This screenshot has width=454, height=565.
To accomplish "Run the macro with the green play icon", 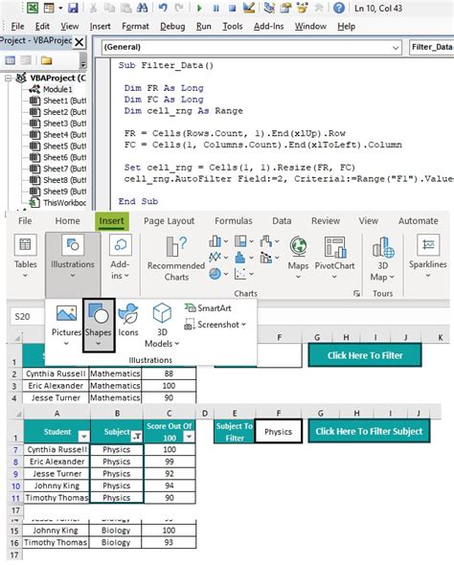I will click(x=199, y=8).
